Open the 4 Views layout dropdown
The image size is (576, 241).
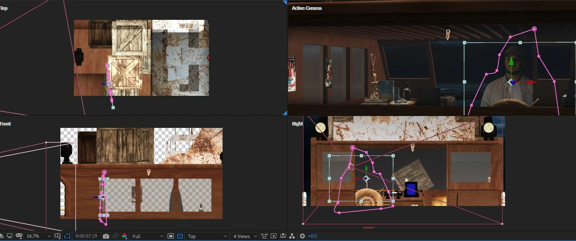tap(245, 236)
